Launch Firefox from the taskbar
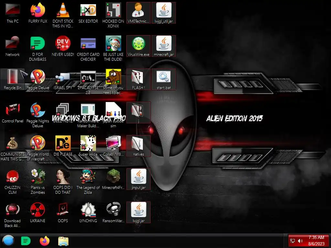Viewport: 331px width, 248px height. pyautogui.click(x=45, y=241)
